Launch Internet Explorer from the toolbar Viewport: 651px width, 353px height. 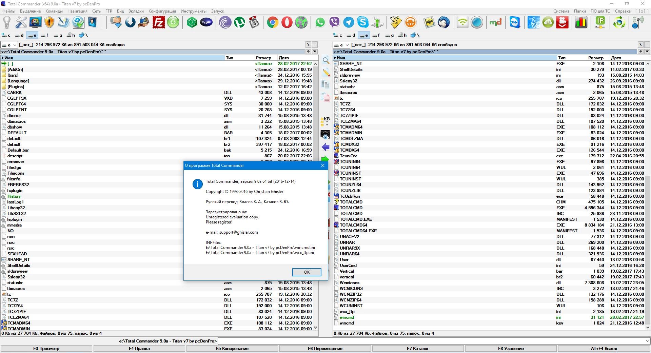coord(78,23)
